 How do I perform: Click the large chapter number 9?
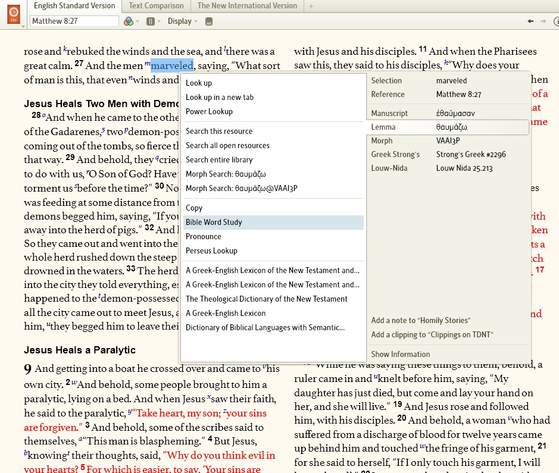click(x=28, y=369)
